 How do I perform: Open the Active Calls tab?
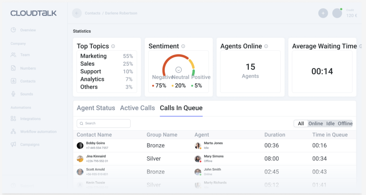click(x=137, y=108)
